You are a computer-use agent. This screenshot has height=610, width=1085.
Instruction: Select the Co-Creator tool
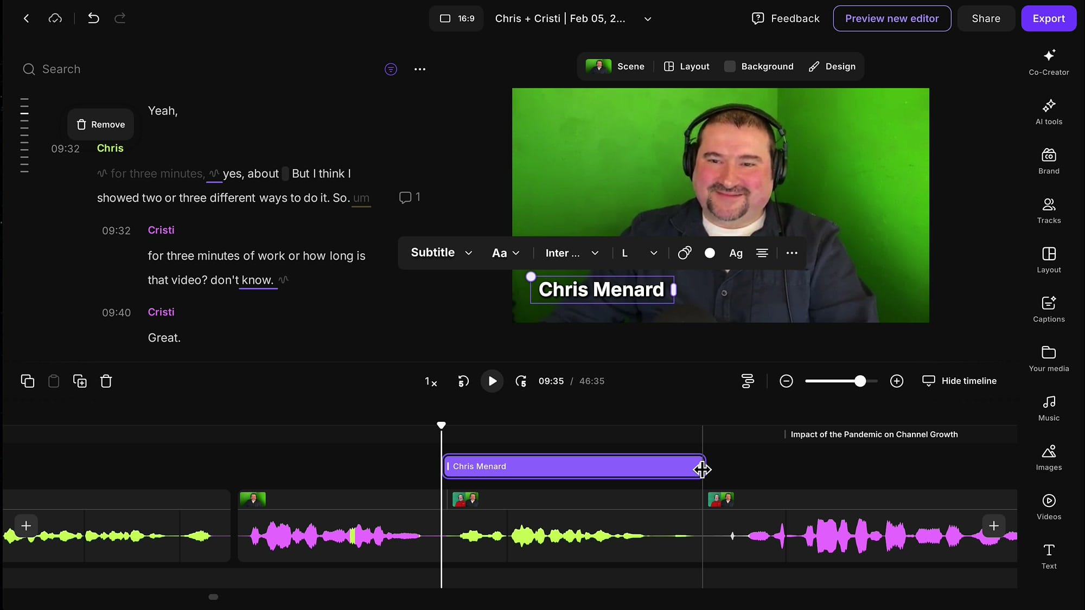pyautogui.click(x=1048, y=62)
